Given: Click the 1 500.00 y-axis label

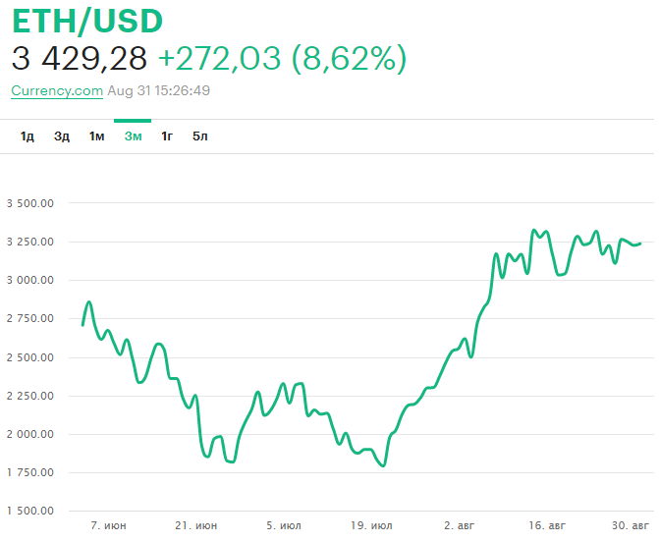Looking at the screenshot, I should (28, 512).
